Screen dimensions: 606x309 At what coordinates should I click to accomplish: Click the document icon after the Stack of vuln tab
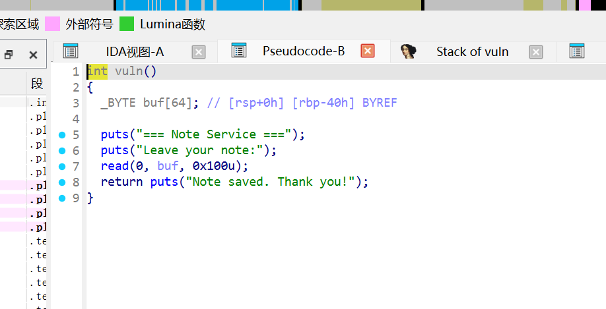tap(577, 51)
